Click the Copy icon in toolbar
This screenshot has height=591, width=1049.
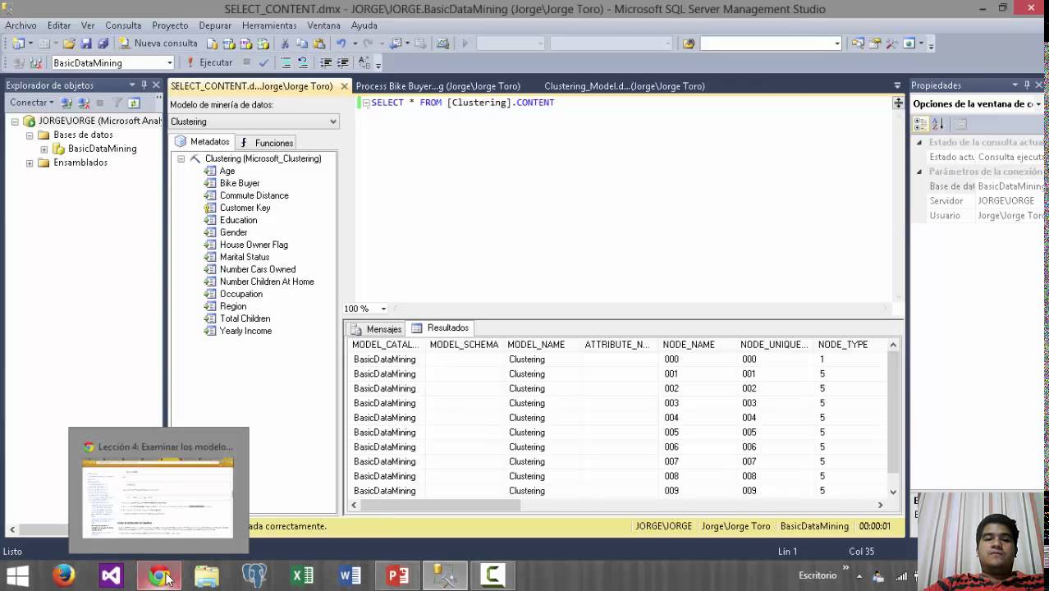[301, 44]
